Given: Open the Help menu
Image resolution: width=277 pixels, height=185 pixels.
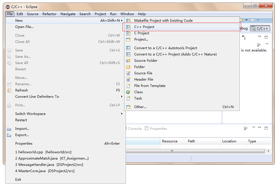Looking at the screenshot, I should pyautogui.click(x=142, y=14).
